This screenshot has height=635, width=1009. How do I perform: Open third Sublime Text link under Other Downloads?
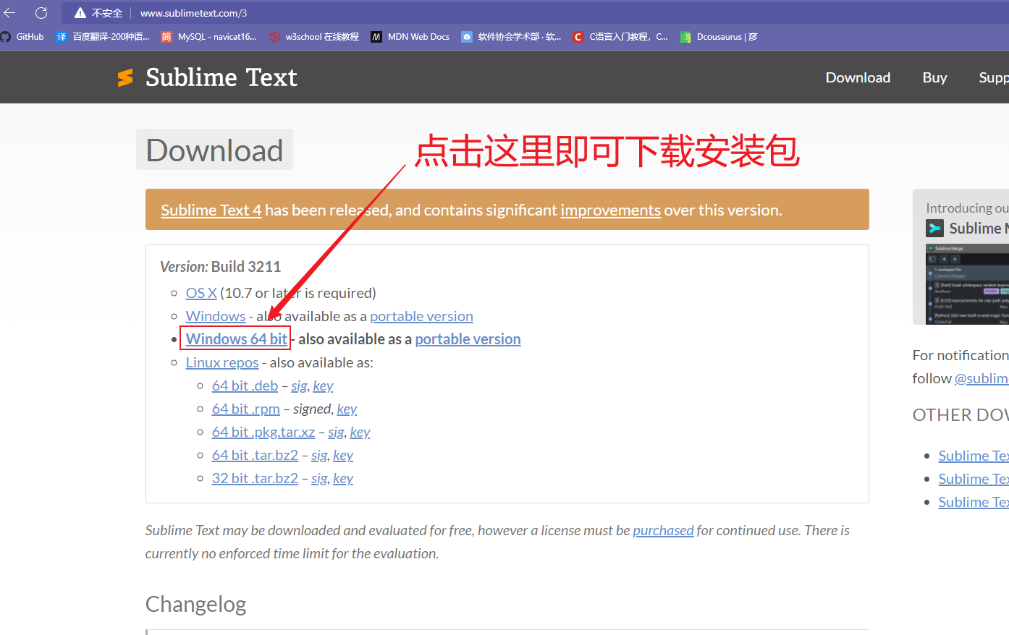coord(974,502)
